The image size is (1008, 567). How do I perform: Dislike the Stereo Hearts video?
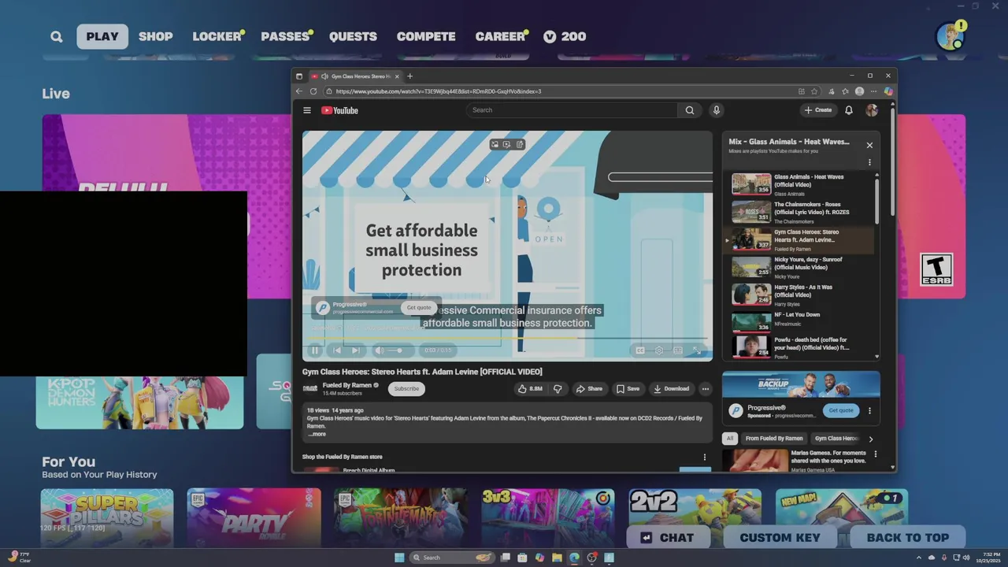tap(558, 388)
